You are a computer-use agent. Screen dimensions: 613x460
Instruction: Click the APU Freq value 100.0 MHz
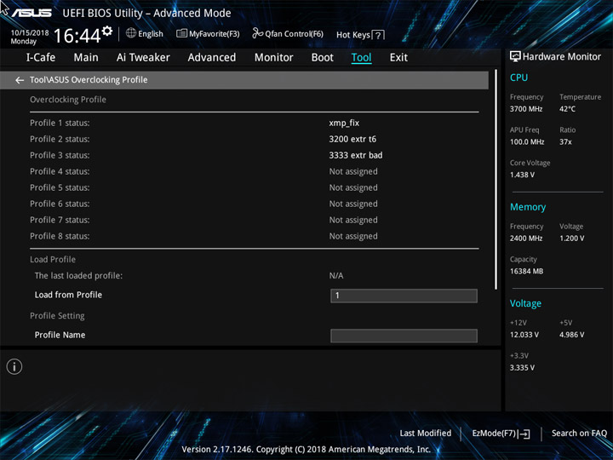pyautogui.click(x=527, y=142)
